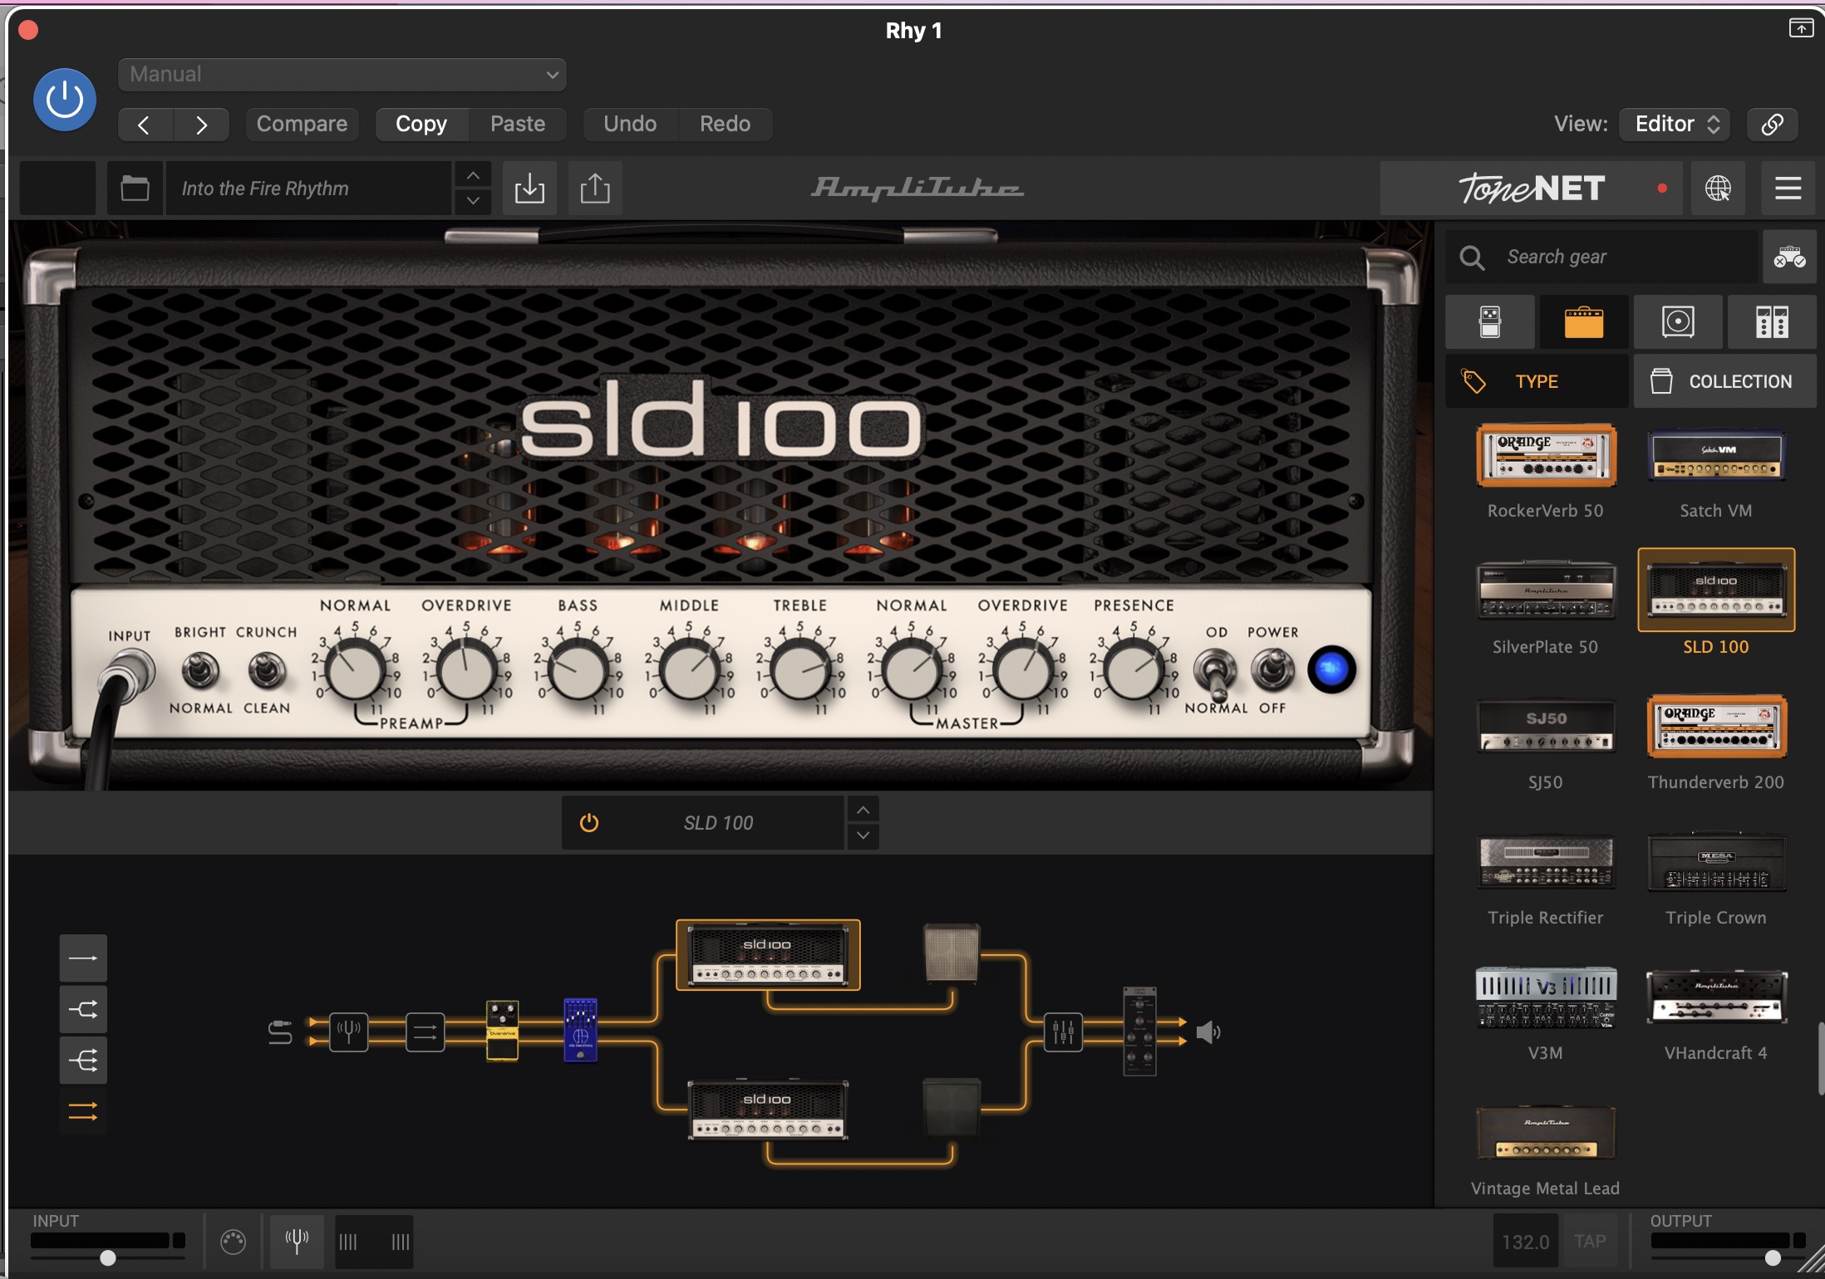1825x1279 pixels.
Task: Select the Satch VM amp thumbnail
Action: (1716, 455)
